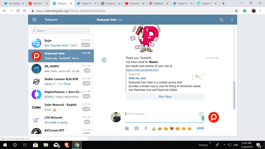This screenshot has width=265, height=149.
Task: Reload the current page
Action: tap(18, 11)
